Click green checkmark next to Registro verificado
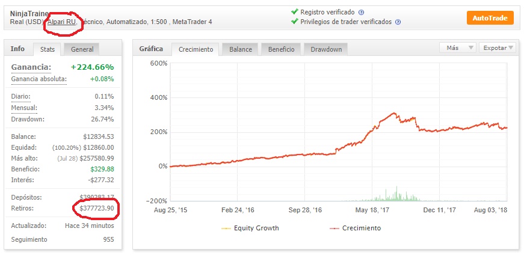 click(x=294, y=12)
